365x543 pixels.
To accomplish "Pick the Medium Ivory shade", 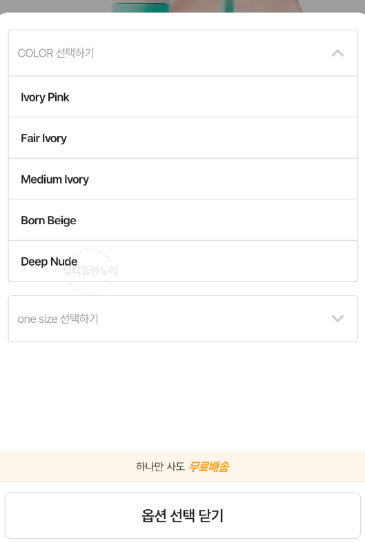I will (183, 179).
